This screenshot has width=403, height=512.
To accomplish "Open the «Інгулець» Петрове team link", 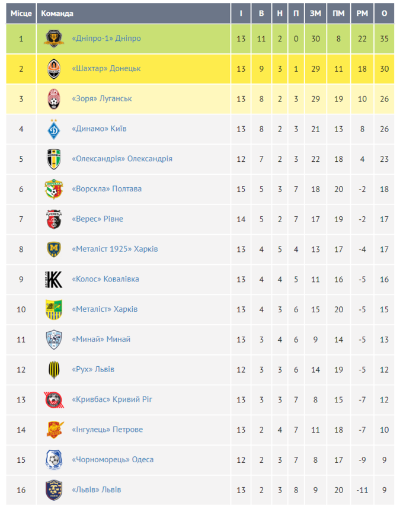I will pyautogui.click(x=107, y=430).
